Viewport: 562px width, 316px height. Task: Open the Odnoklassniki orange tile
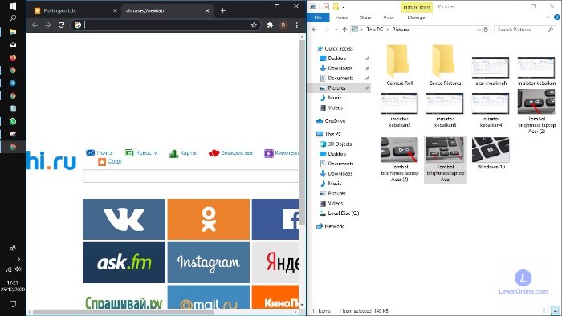point(208,220)
